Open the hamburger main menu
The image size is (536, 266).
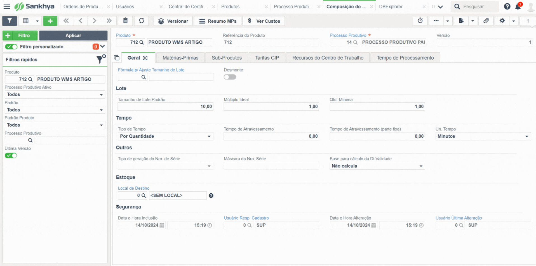tap(7, 6)
